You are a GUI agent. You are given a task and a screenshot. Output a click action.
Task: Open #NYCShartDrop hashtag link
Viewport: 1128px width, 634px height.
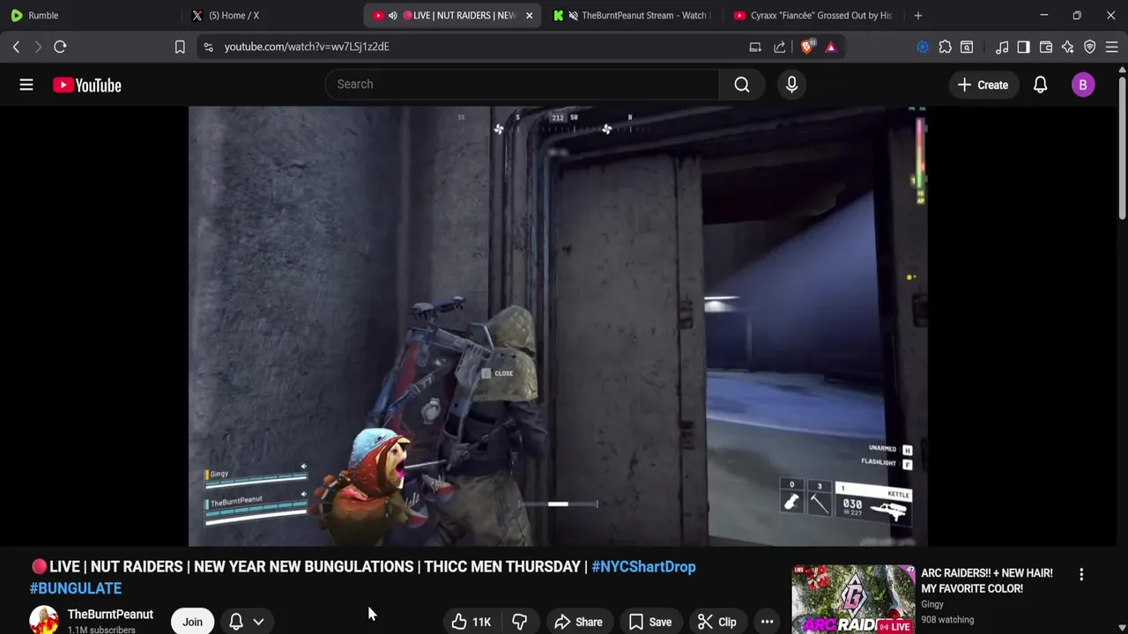pos(643,567)
